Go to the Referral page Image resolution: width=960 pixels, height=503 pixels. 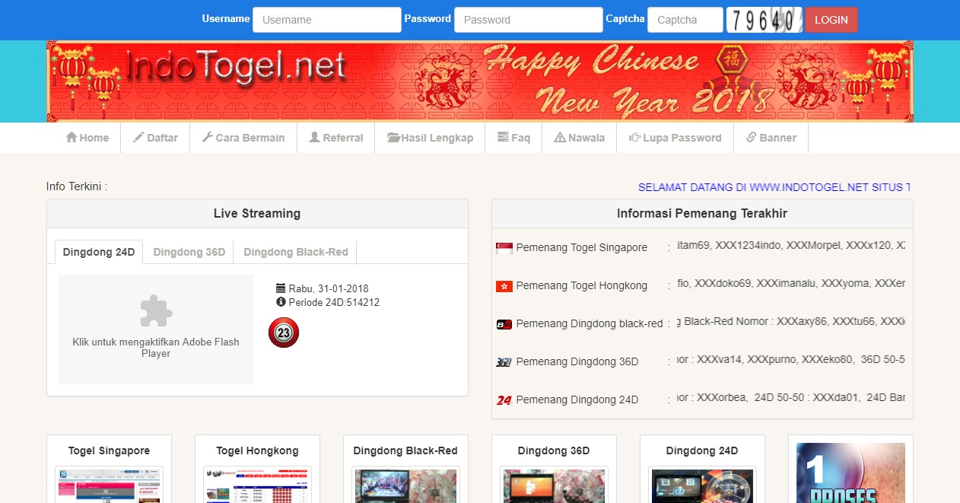(336, 138)
